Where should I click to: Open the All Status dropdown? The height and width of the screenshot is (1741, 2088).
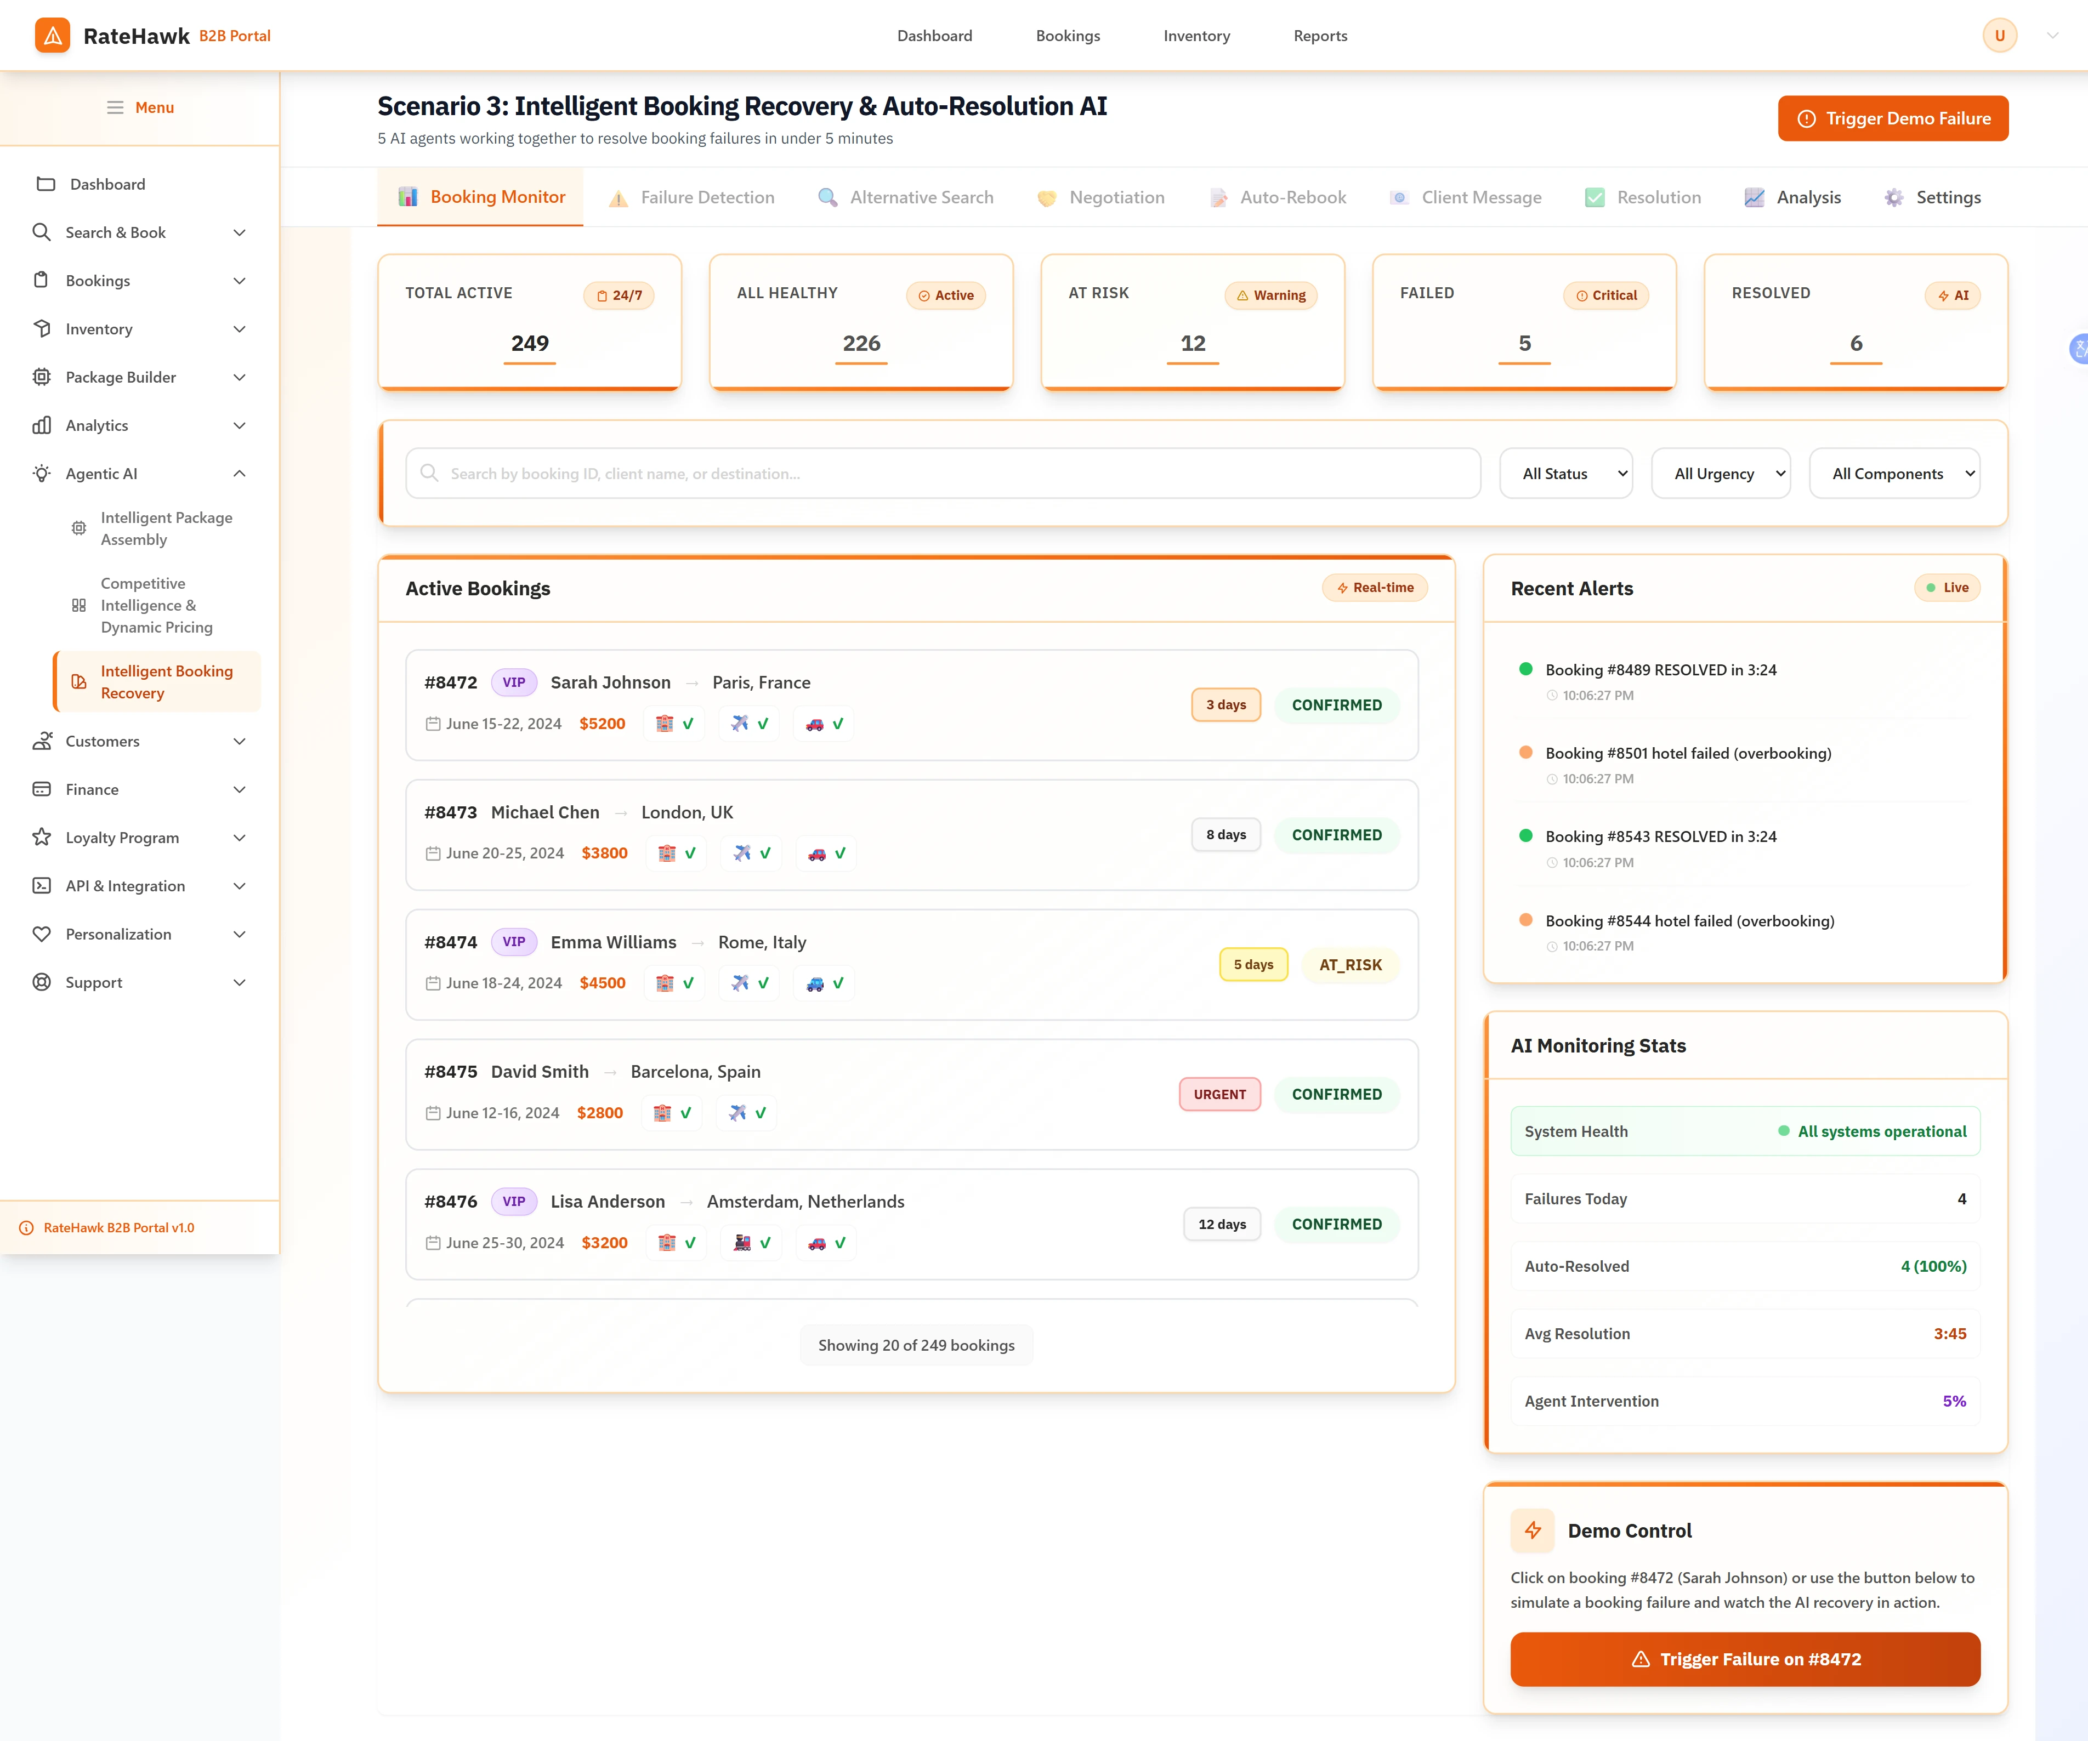(1566, 473)
